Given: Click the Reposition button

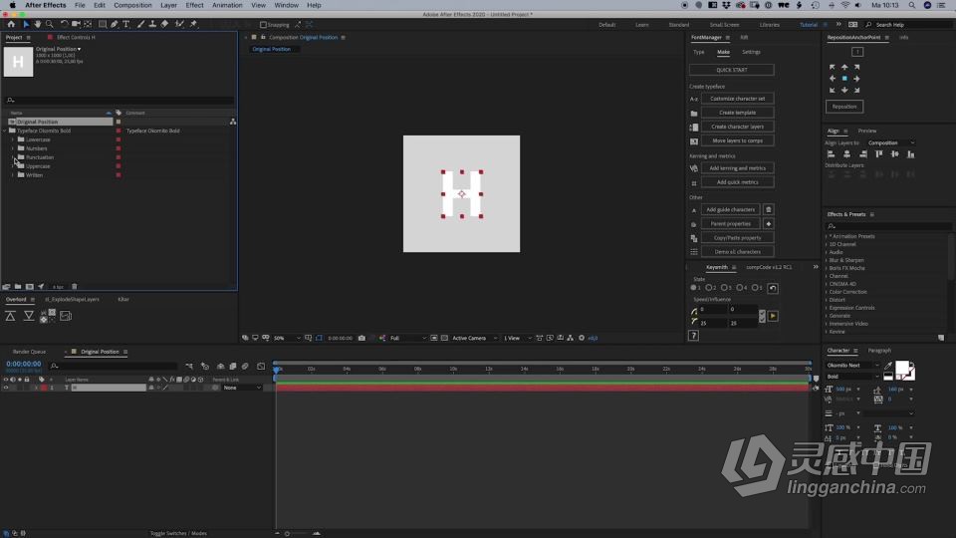Looking at the screenshot, I should click(843, 107).
